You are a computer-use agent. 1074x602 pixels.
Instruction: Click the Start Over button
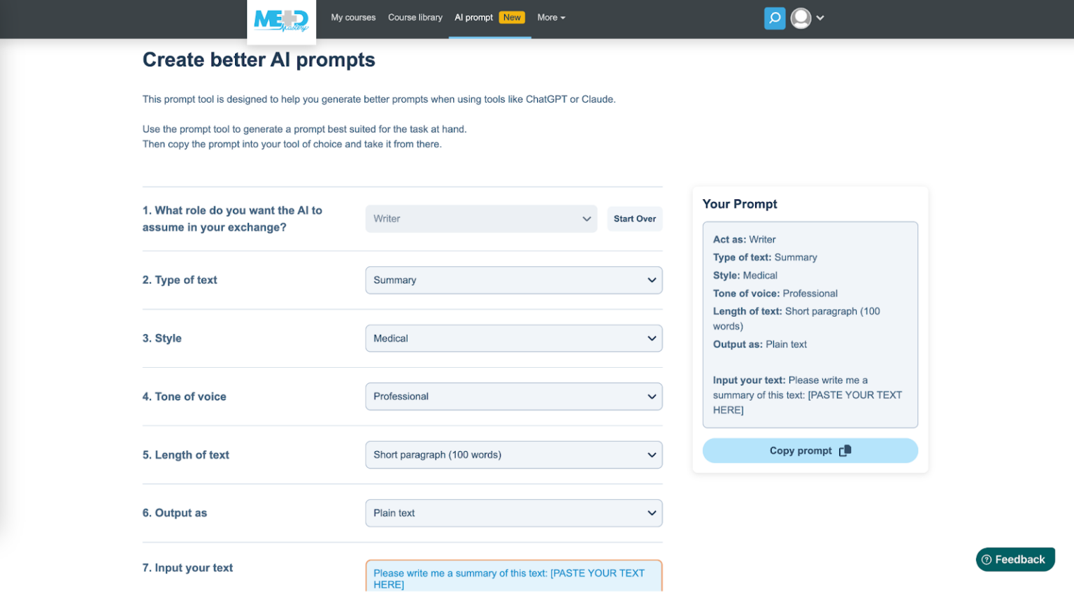tap(634, 219)
